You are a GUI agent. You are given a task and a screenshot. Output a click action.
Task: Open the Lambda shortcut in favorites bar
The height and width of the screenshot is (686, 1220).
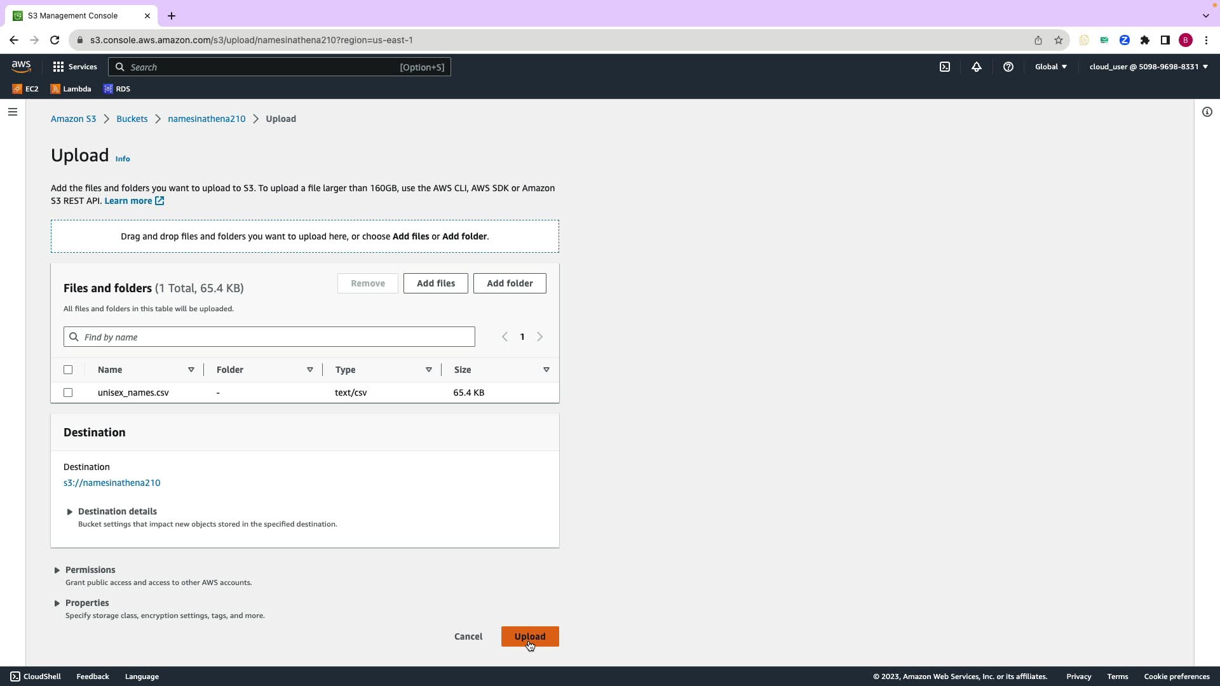pos(71,89)
